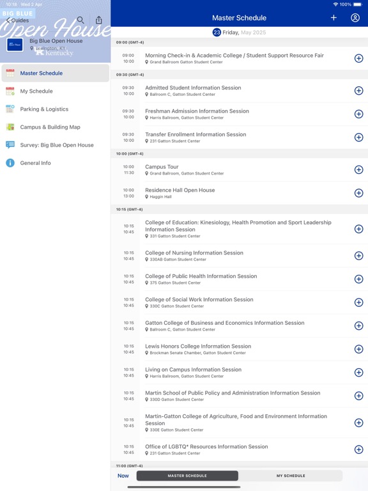This screenshot has height=491, width=368.
Task: Add Campus Tour to my schedule
Action: tap(358, 169)
